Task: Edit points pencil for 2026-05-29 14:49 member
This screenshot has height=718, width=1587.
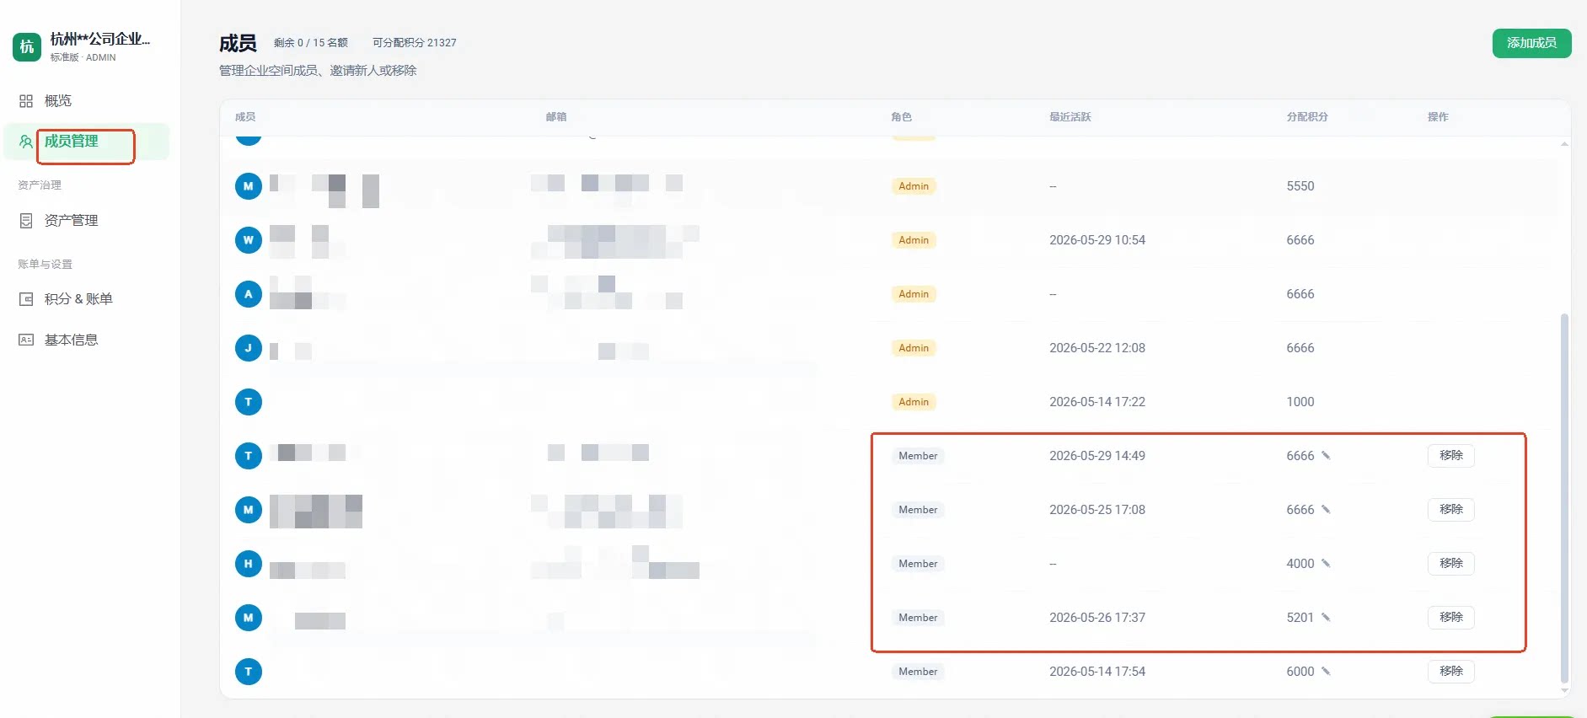Action: click(1326, 456)
